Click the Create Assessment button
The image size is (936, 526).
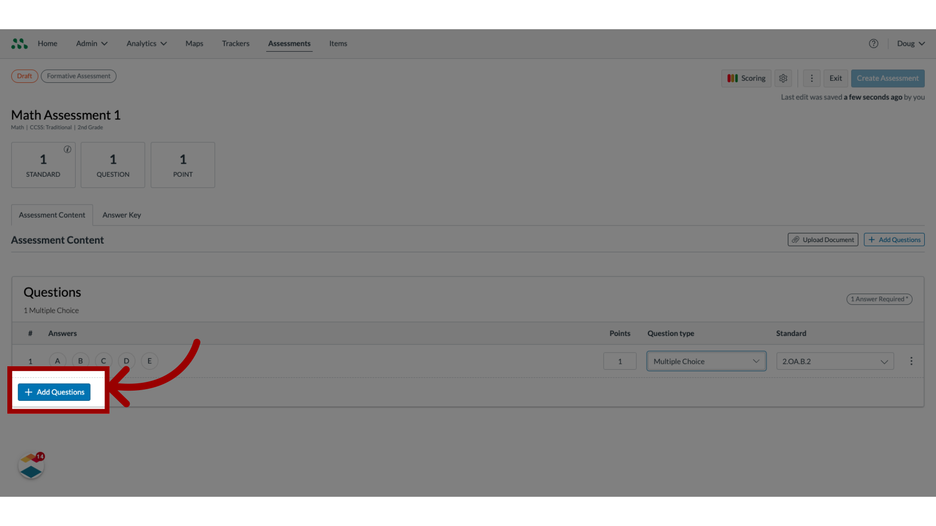pyautogui.click(x=888, y=78)
